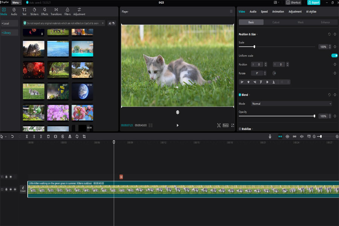Enter fullscreen preview in the player
Viewport: 339px width, 226px height.
(233, 125)
